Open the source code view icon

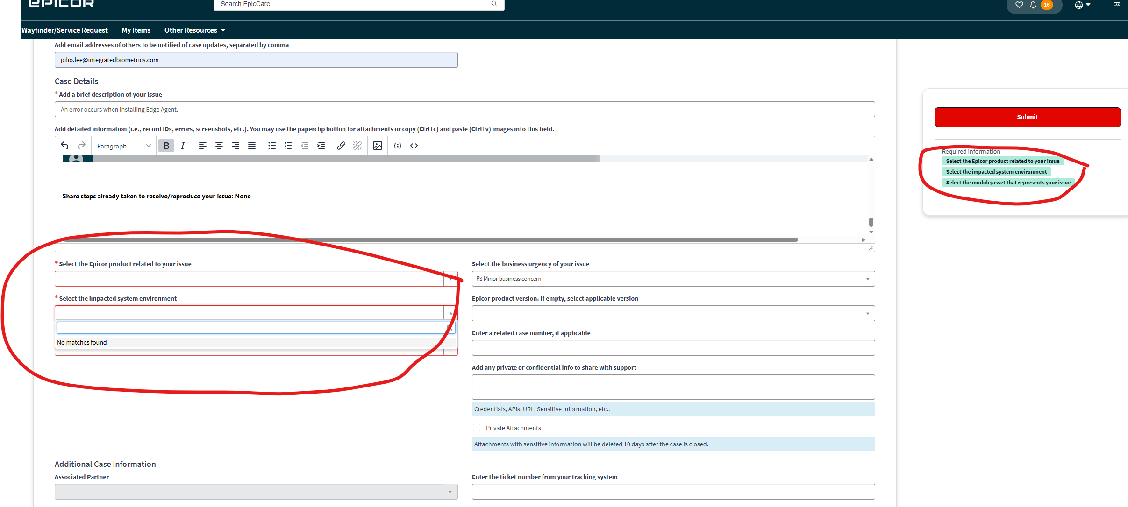pyautogui.click(x=414, y=146)
